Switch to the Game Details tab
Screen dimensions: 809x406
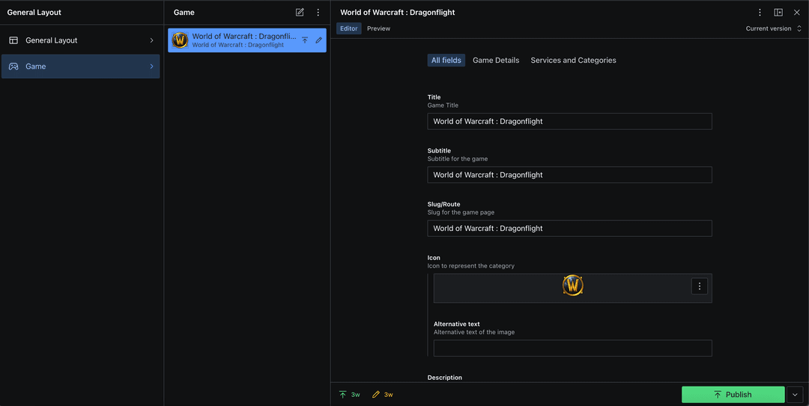click(x=495, y=61)
